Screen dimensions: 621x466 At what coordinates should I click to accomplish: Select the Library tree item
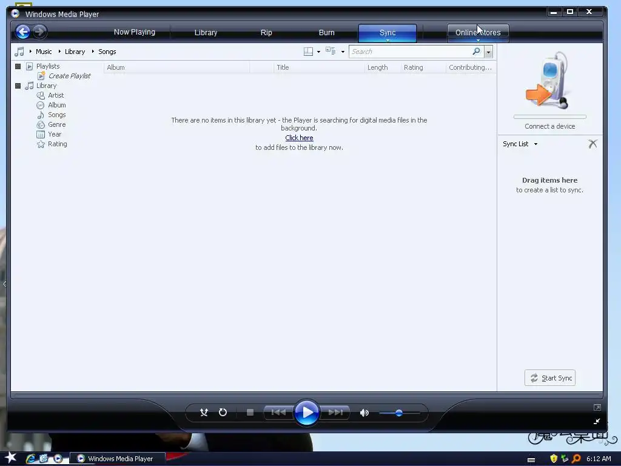click(x=46, y=86)
